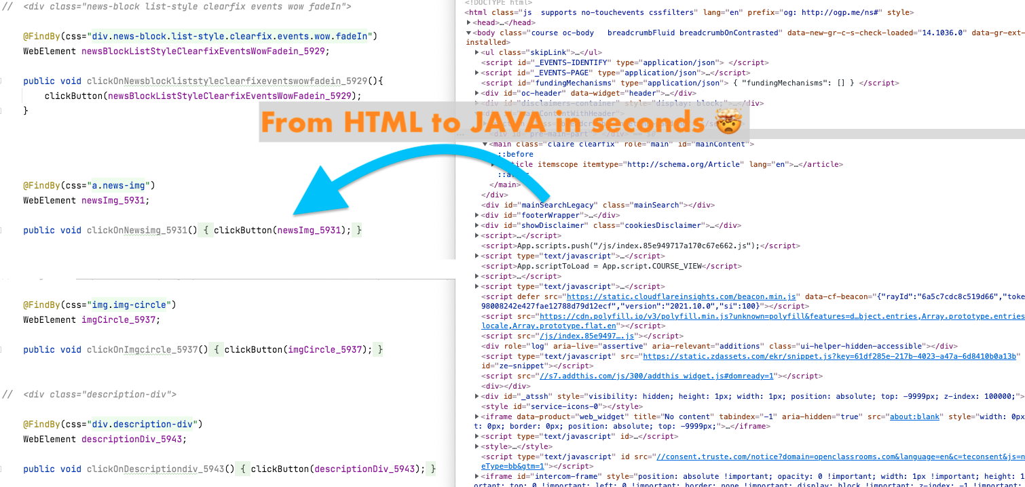Open the s7.addthis.com addthis_widget.js link
Viewport: 1025px width, 487px height.
click(x=656, y=376)
